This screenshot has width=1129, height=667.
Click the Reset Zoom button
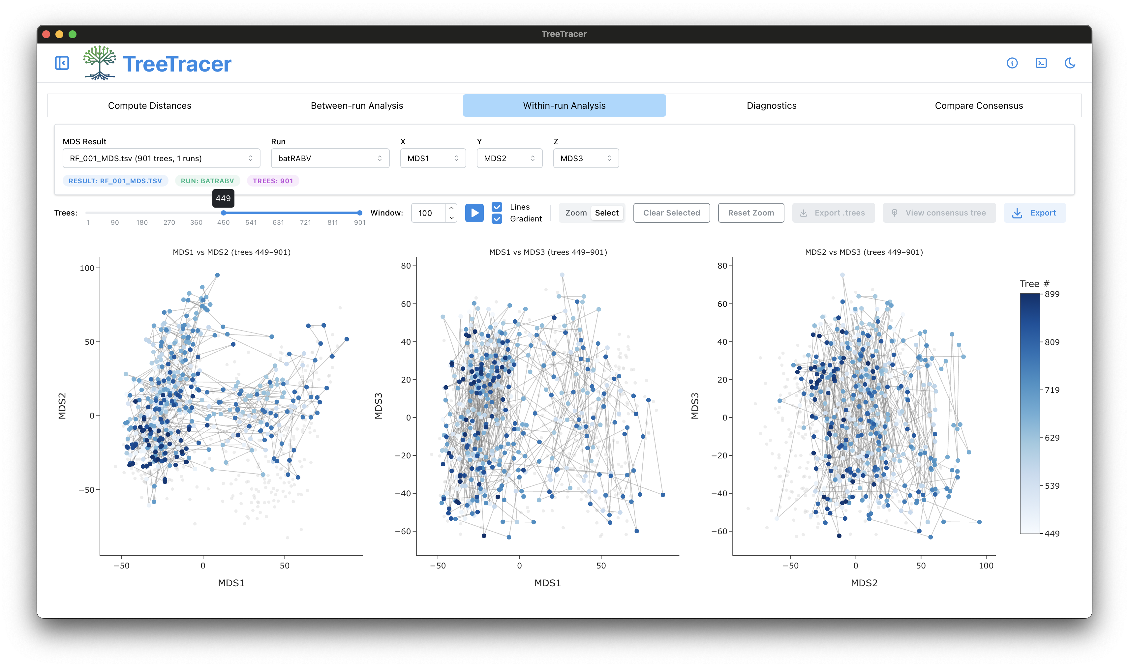(751, 213)
